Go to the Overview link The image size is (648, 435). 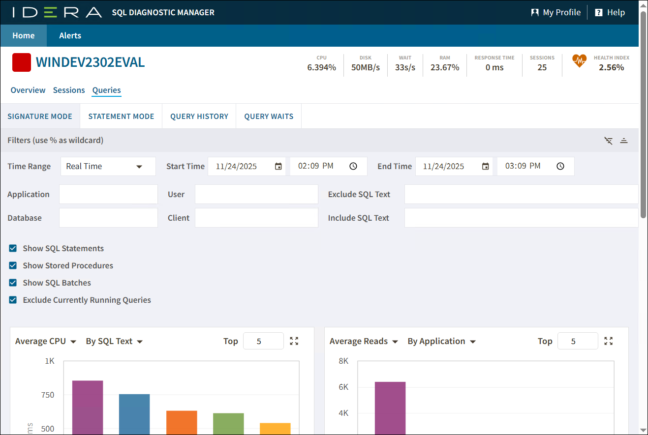pos(28,90)
